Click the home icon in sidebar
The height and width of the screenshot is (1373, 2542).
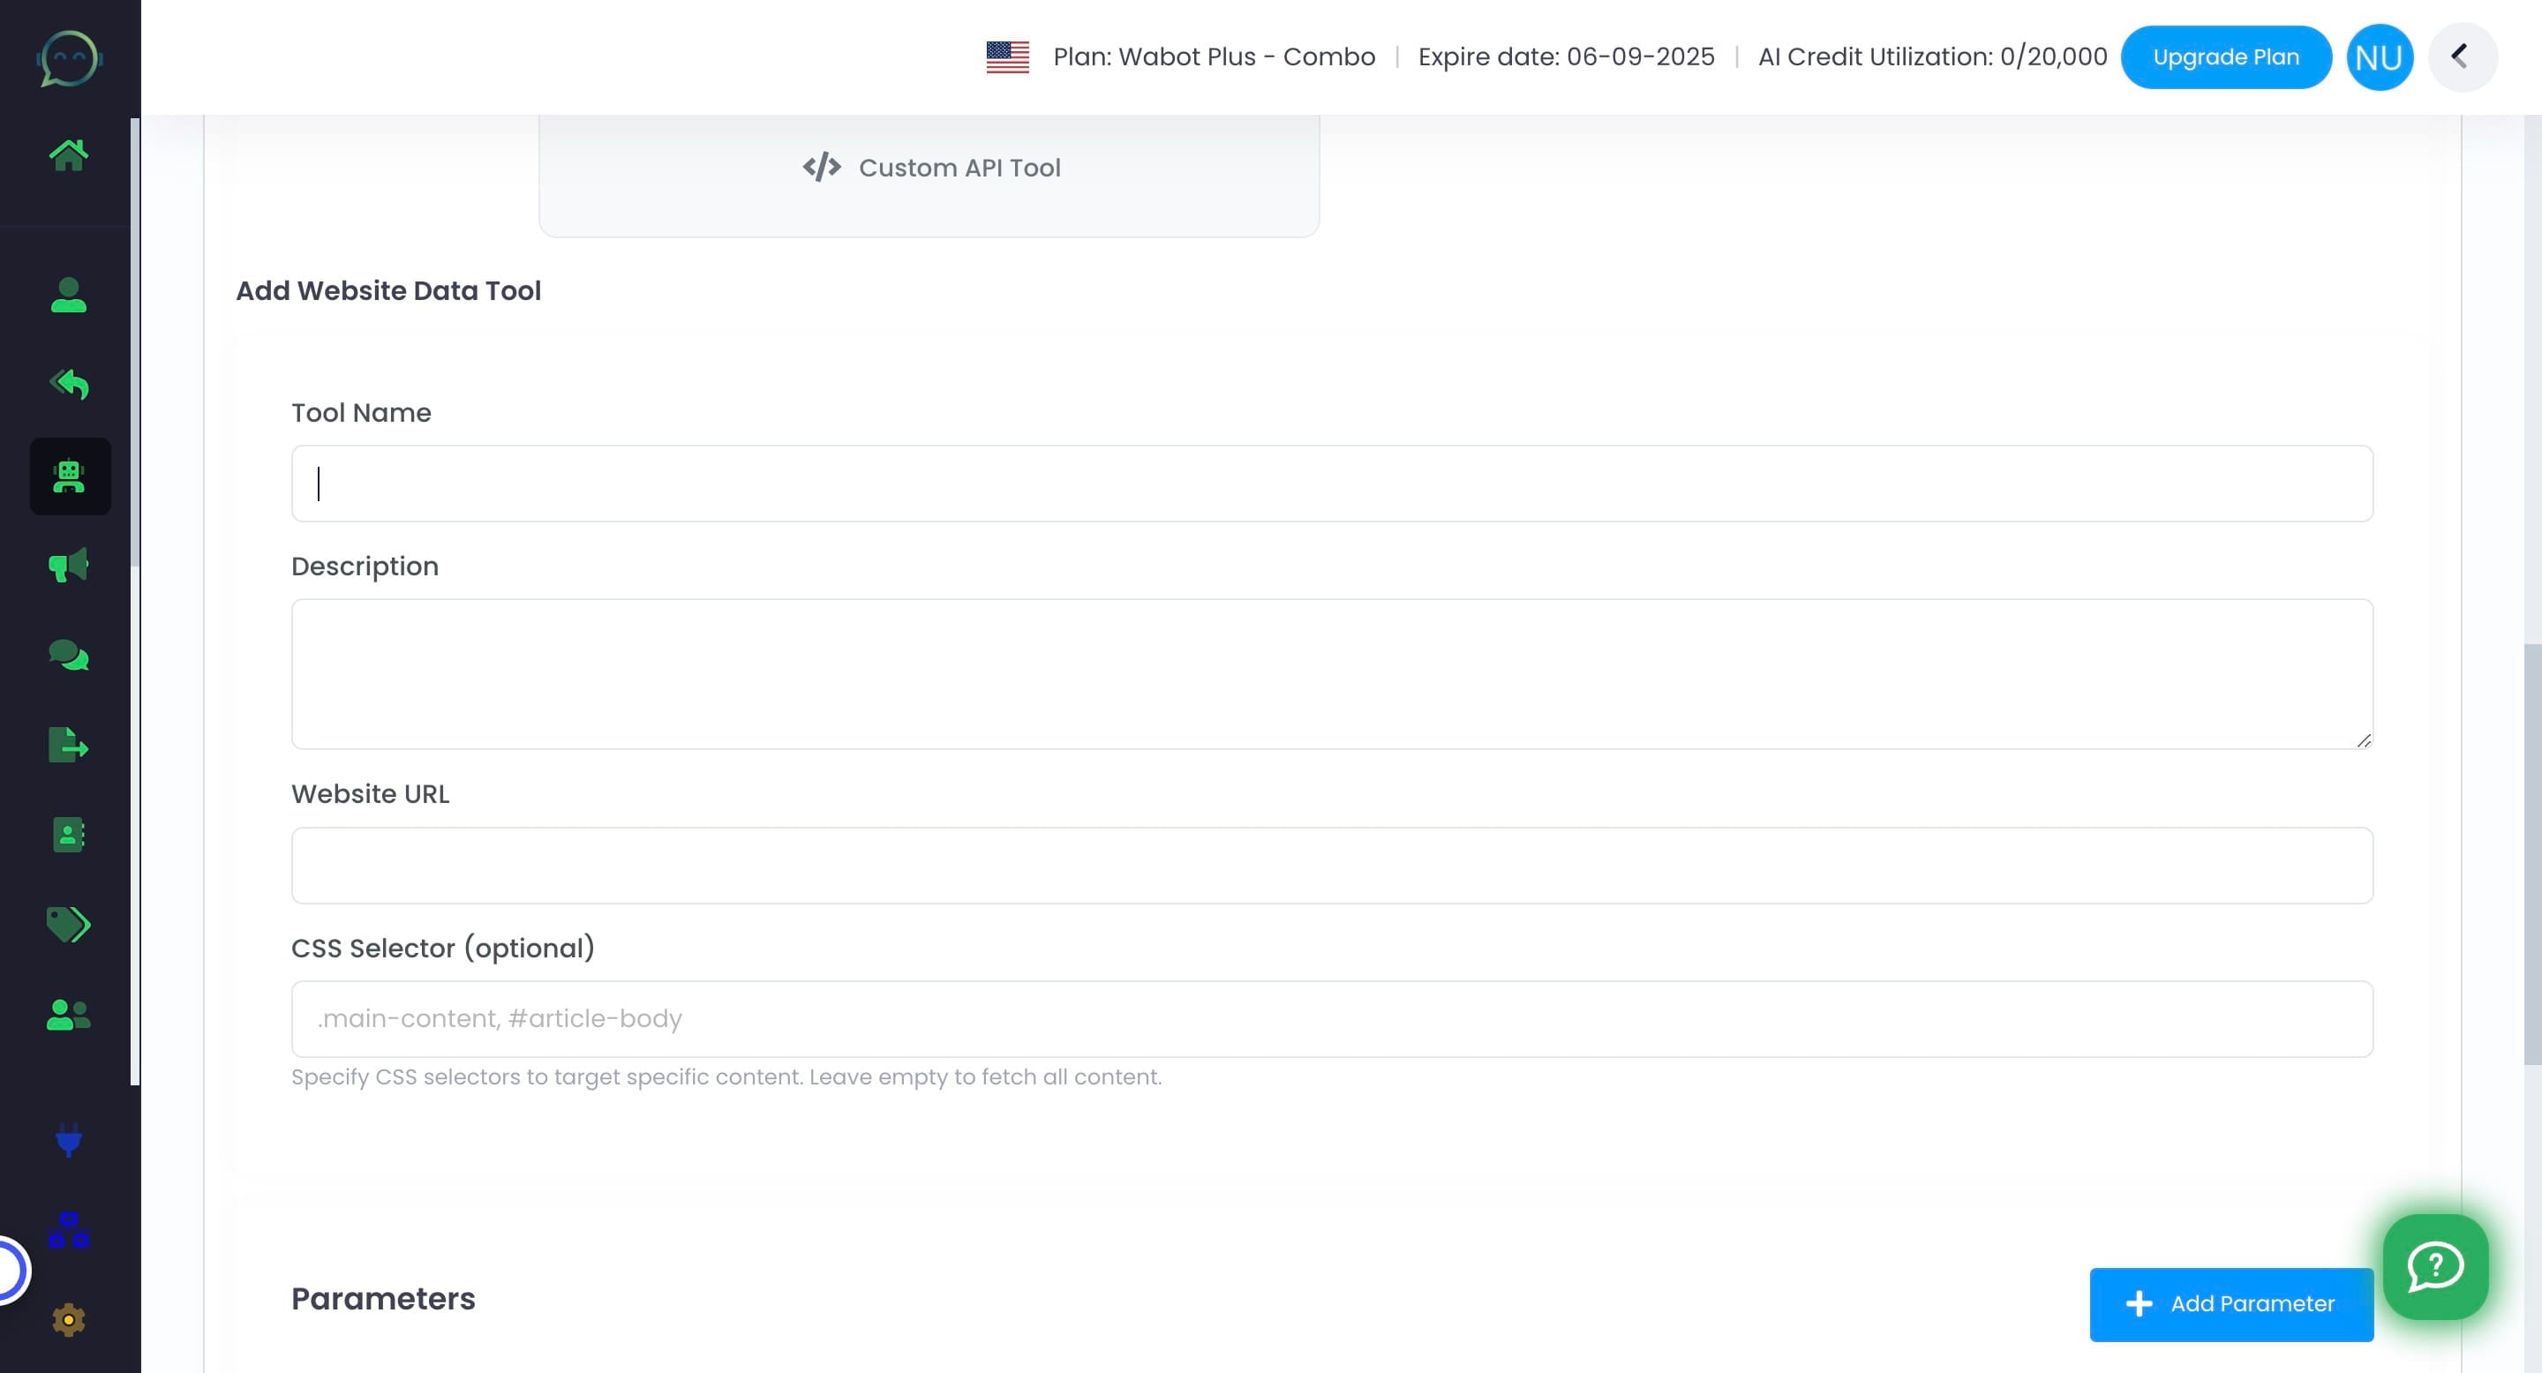(x=68, y=154)
